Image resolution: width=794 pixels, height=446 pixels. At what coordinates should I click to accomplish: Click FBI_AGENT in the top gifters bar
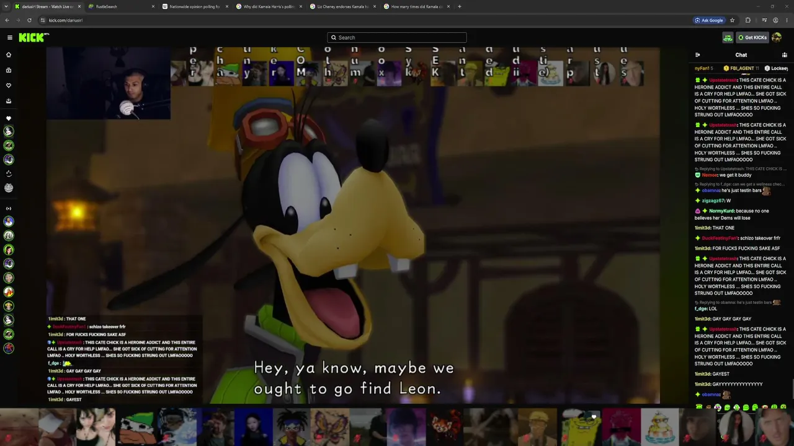(x=741, y=68)
